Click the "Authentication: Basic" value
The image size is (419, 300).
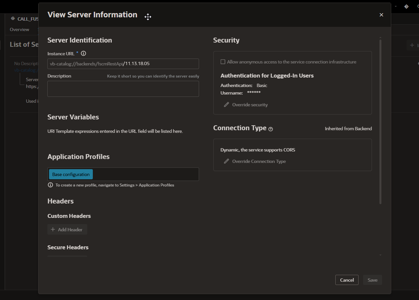pos(262,85)
